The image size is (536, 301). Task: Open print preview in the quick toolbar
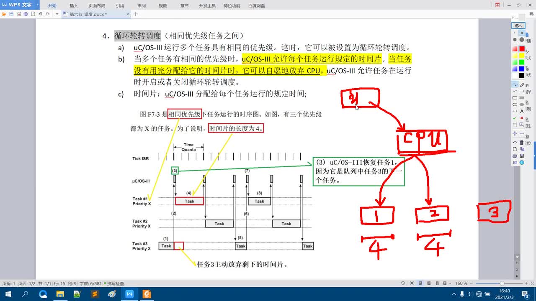coord(33,14)
